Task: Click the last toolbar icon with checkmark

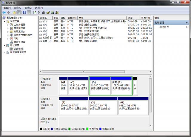Action: tap(57, 13)
